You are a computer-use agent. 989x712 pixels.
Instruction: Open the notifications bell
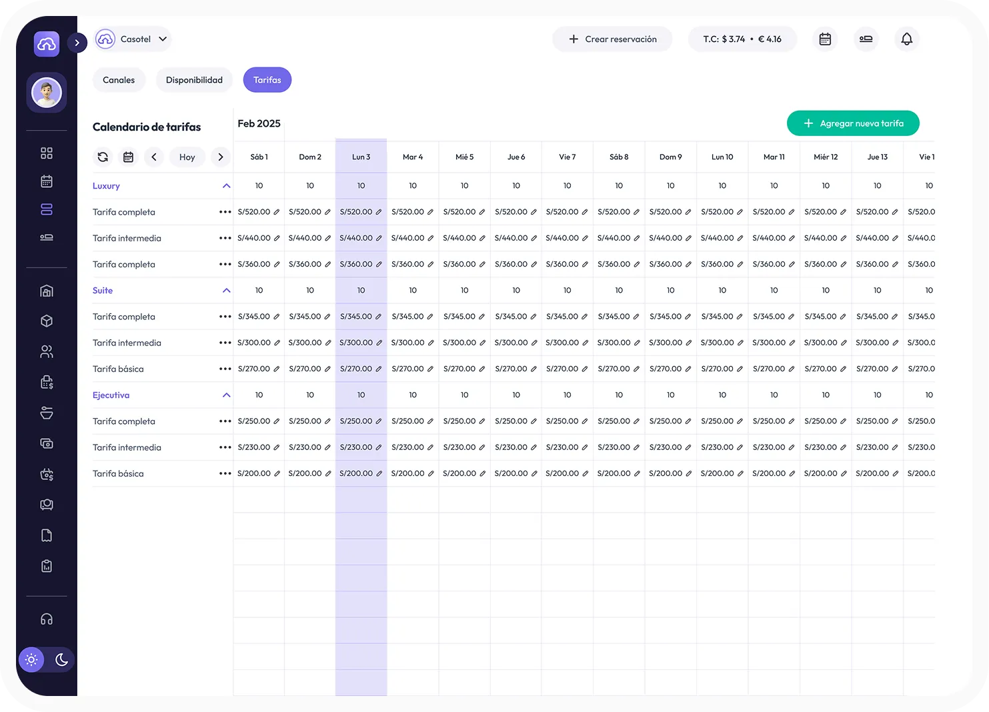click(906, 39)
